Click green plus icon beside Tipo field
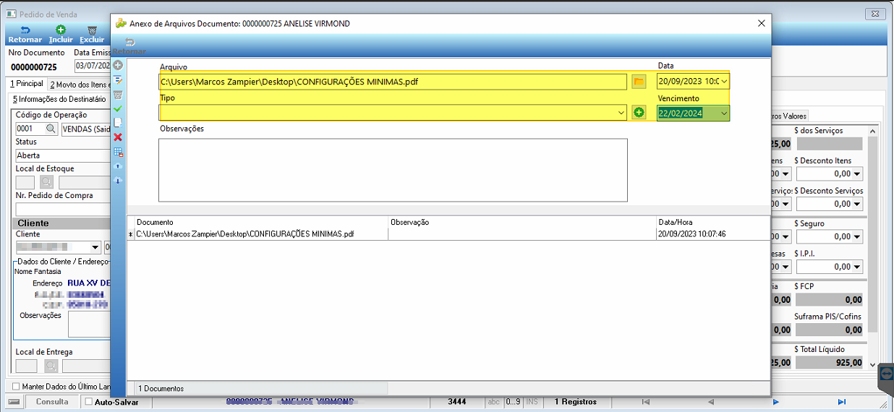Screen dimensions: 894x412 click(639, 113)
